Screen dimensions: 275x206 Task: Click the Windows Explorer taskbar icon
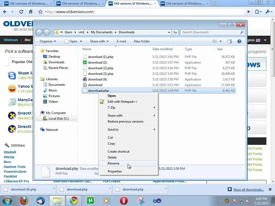pyautogui.click(x=57, y=201)
